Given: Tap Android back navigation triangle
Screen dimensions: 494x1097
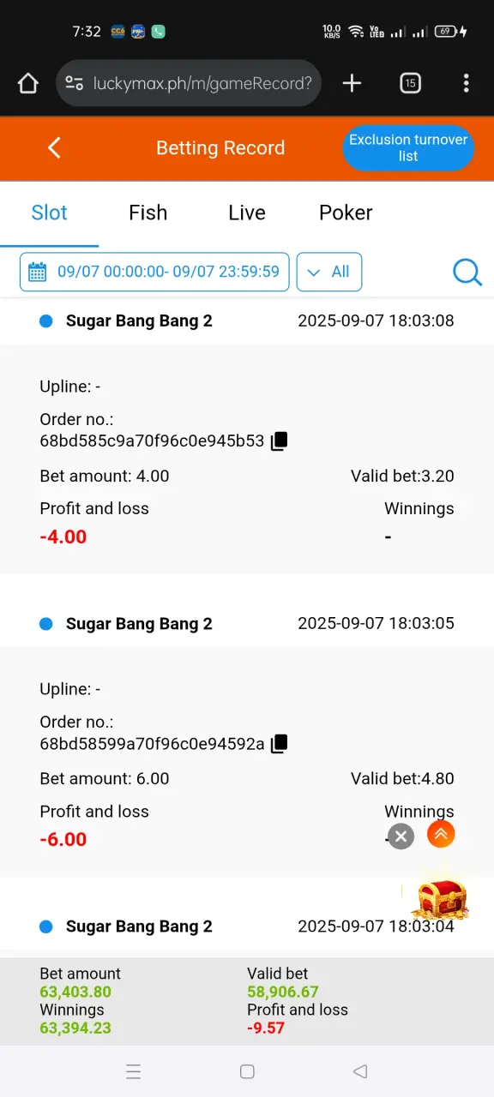Looking at the screenshot, I should pyautogui.click(x=360, y=1071).
